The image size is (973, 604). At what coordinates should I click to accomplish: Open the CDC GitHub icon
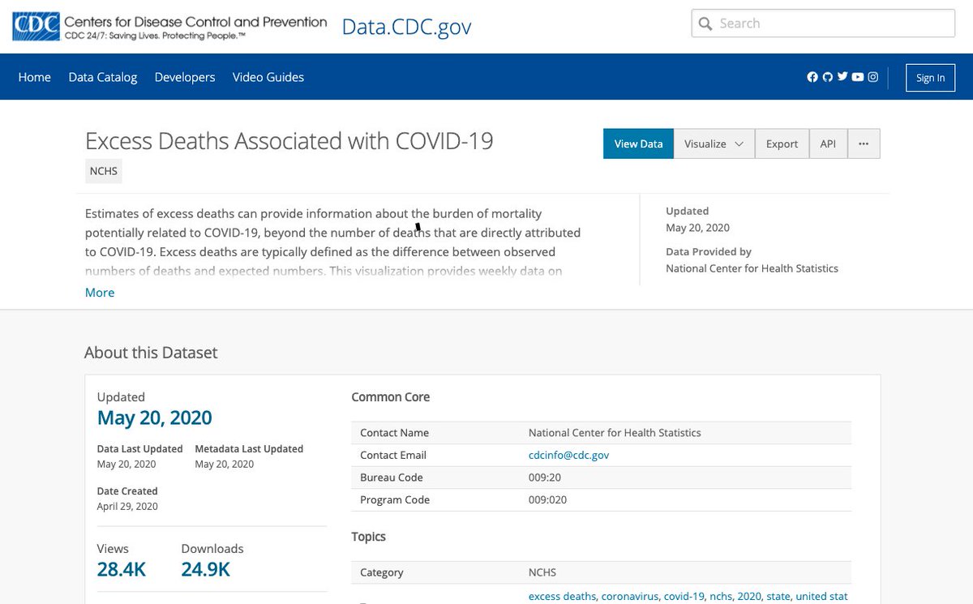tap(828, 77)
